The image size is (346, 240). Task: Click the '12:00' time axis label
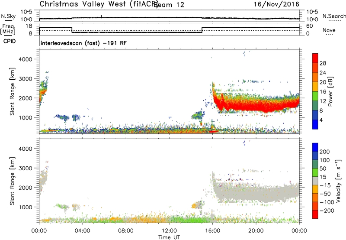[x=169, y=231]
